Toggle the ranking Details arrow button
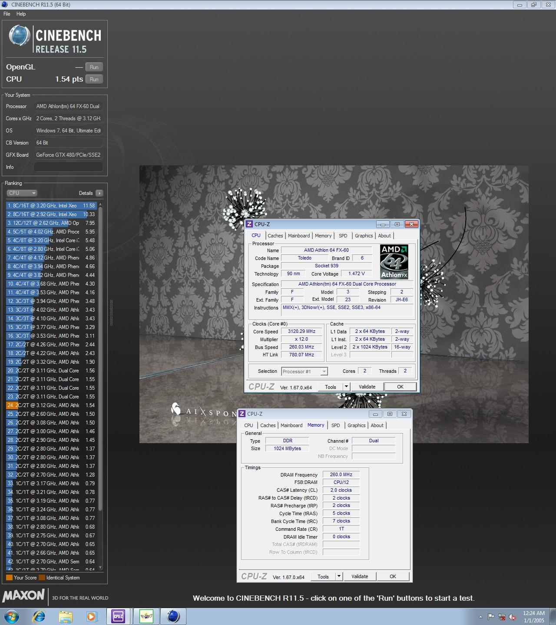Viewport: 556px width, 625px height. (99, 193)
